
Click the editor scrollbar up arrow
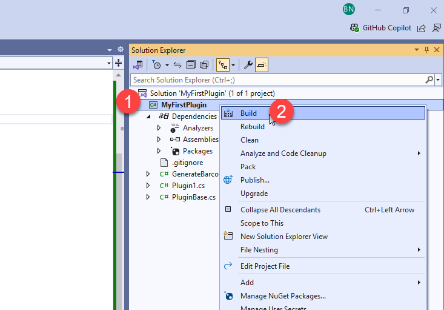point(118,75)
